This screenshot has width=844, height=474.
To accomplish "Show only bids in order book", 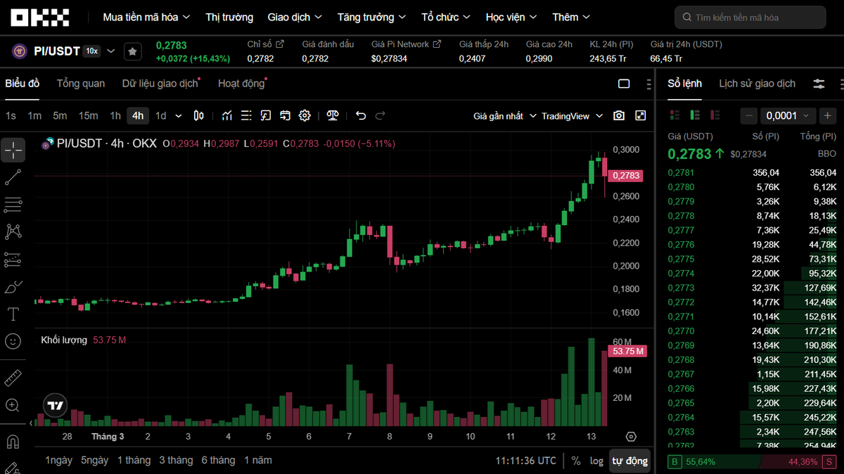I will tap(696, 115).
